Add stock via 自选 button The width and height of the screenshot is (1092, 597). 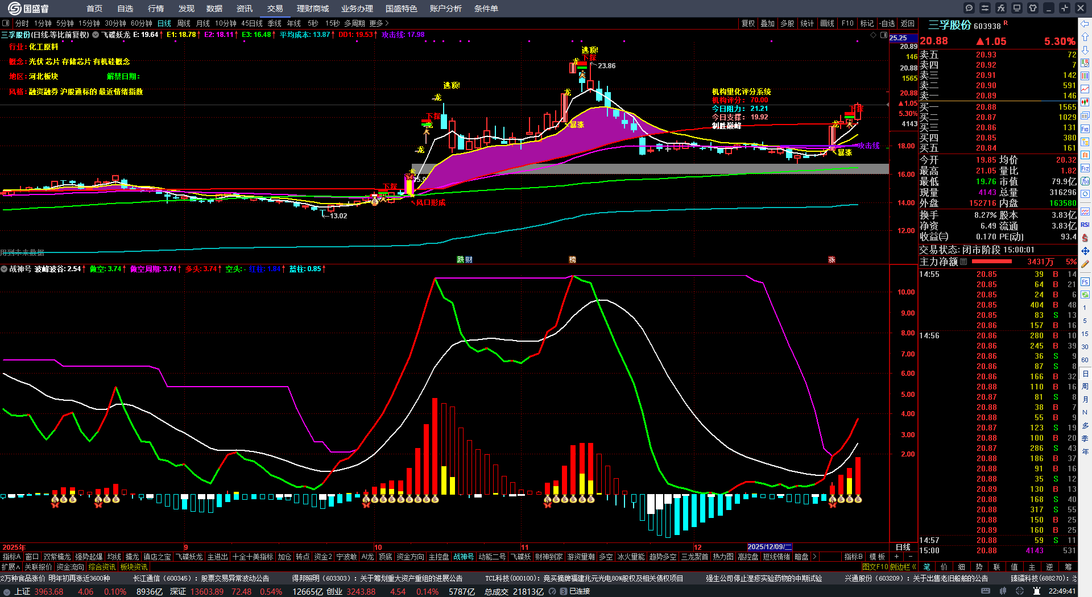pos(887,23)
